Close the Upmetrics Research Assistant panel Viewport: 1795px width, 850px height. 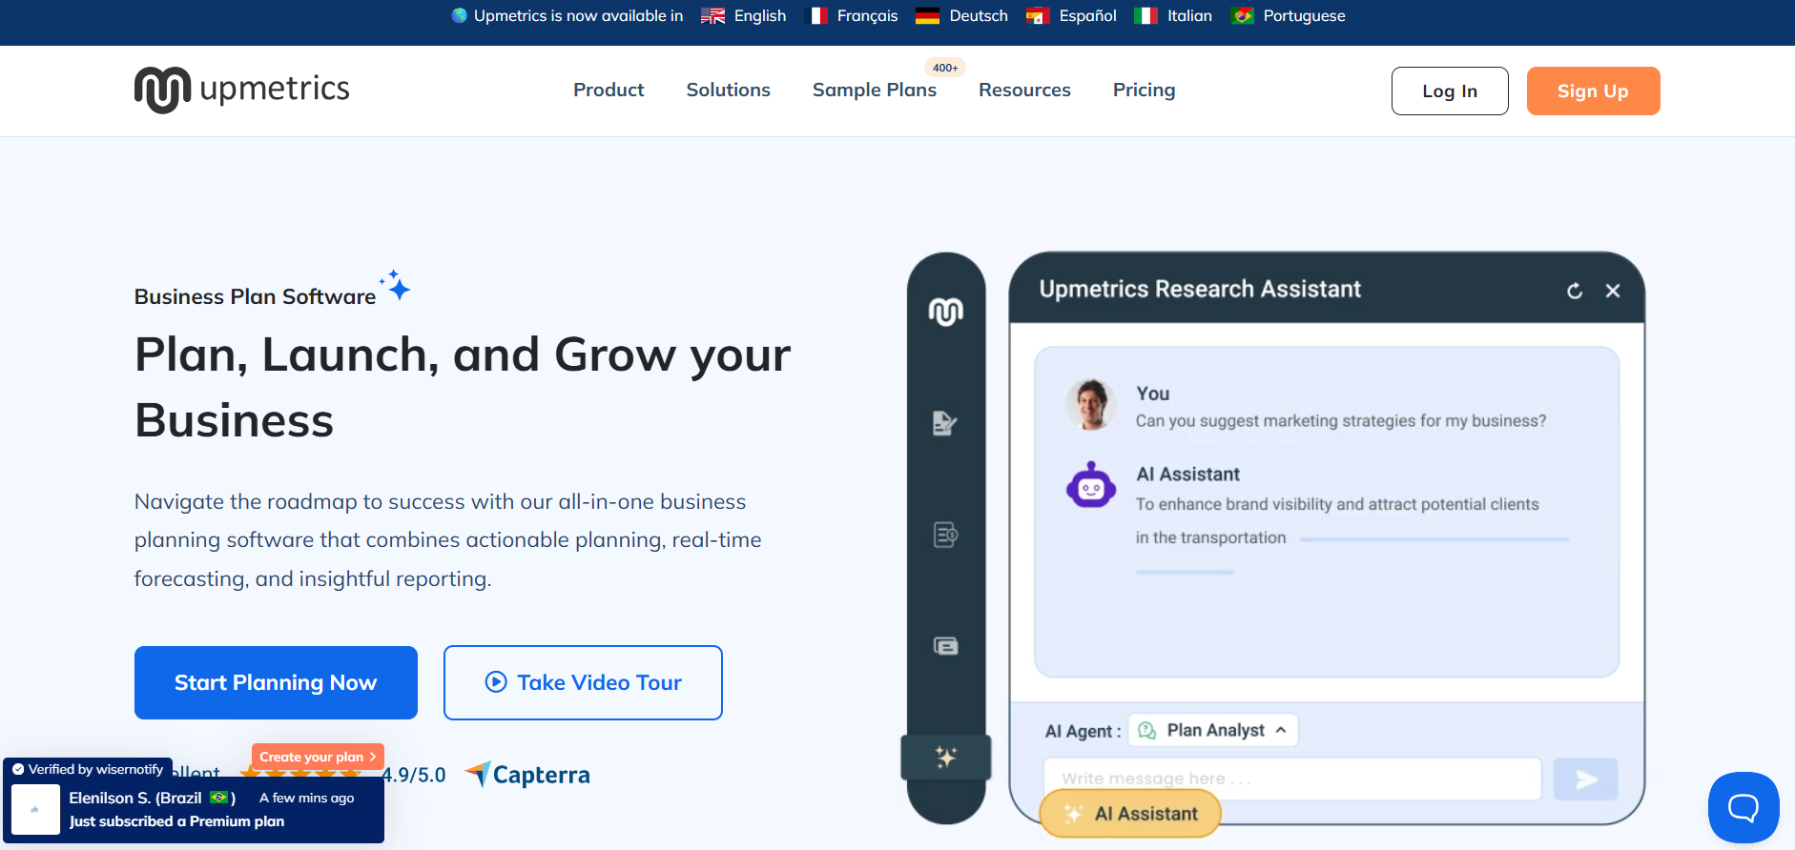[x=1613, y=291]
